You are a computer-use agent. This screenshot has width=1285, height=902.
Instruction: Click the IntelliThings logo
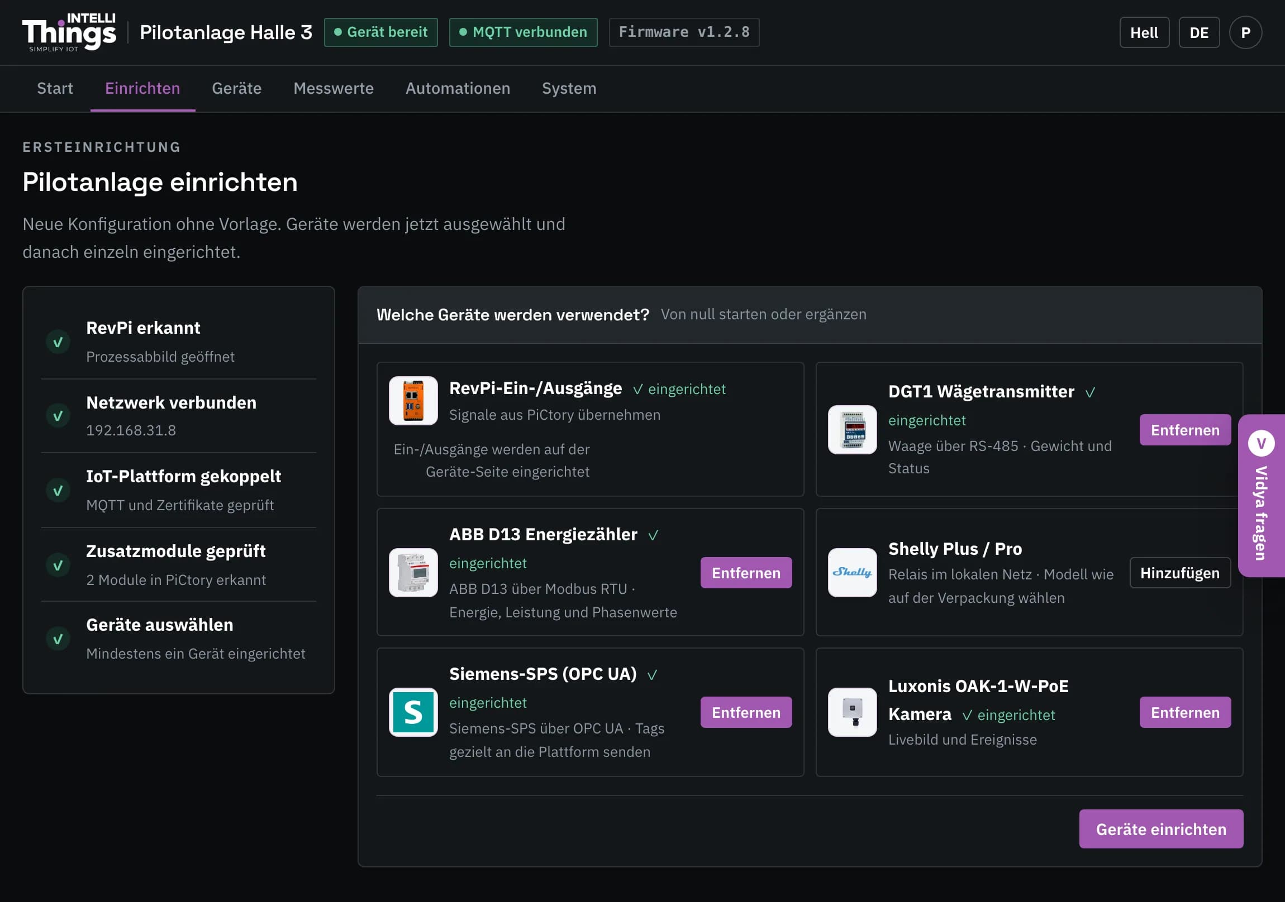pos(69,32)
